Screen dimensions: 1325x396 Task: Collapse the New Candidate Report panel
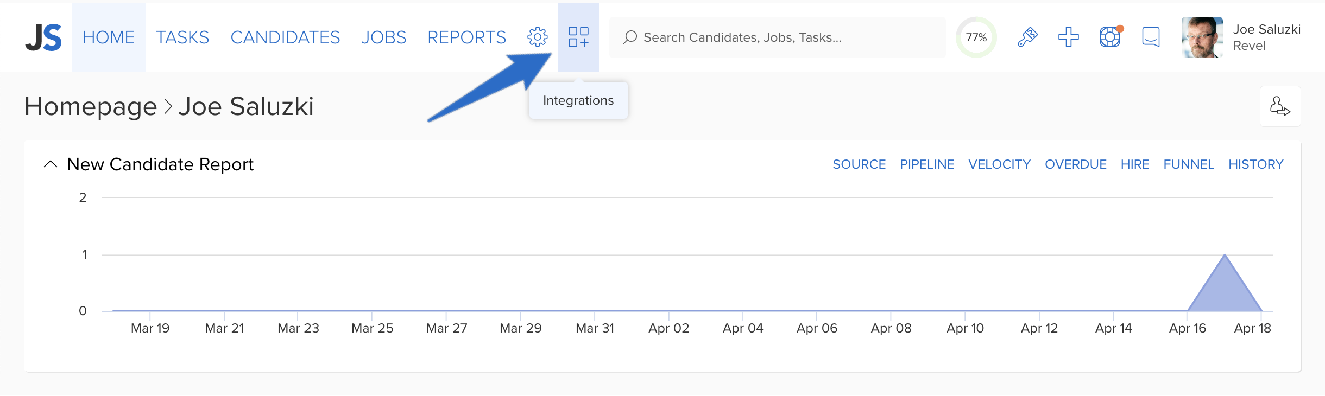(x=51, y=164)
